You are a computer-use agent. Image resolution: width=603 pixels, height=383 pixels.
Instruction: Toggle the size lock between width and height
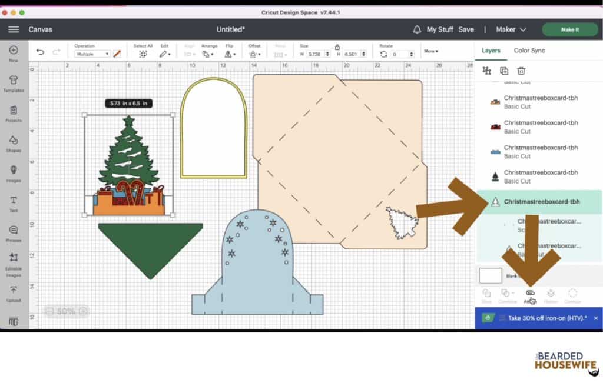pyautogui.click(x=337, y=46)
